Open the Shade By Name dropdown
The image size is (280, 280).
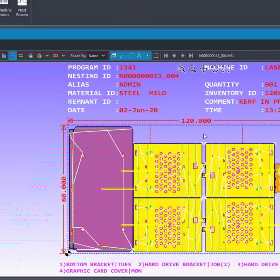point(96,56)
